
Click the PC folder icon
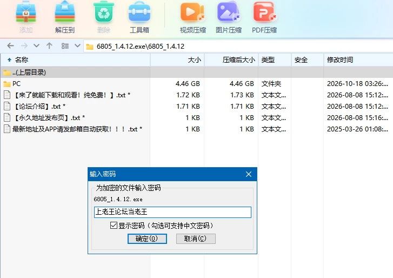click(7, 84)
